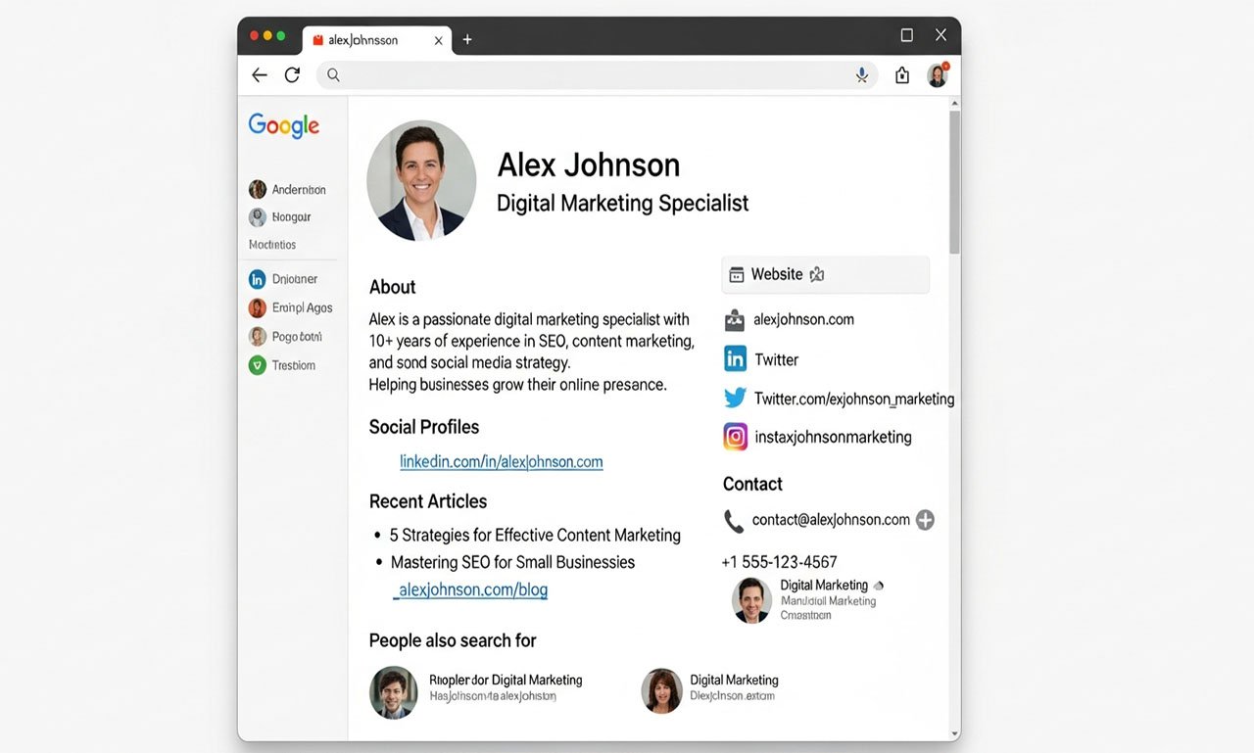
Task: Click the address bar search field
Action: (588, 75)
